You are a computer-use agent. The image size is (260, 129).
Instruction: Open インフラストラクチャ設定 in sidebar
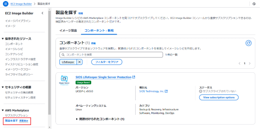point(20,59)
